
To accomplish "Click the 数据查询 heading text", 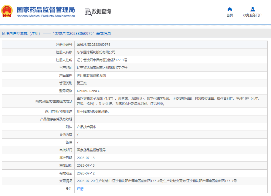I will 101,12.
